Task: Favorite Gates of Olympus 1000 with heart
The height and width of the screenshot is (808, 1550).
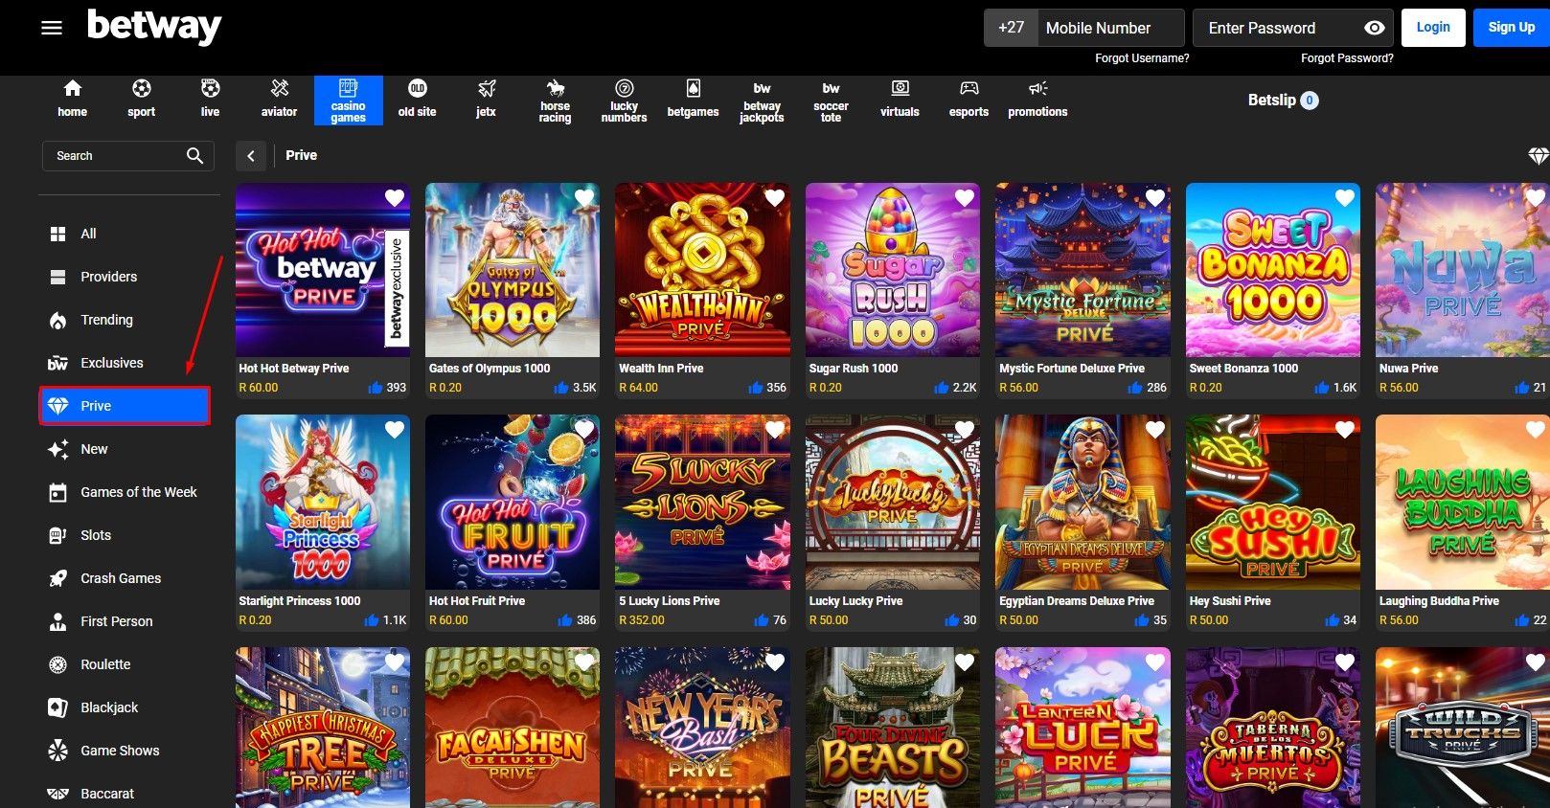Action: pyautogui.click(x=584, y=198)
